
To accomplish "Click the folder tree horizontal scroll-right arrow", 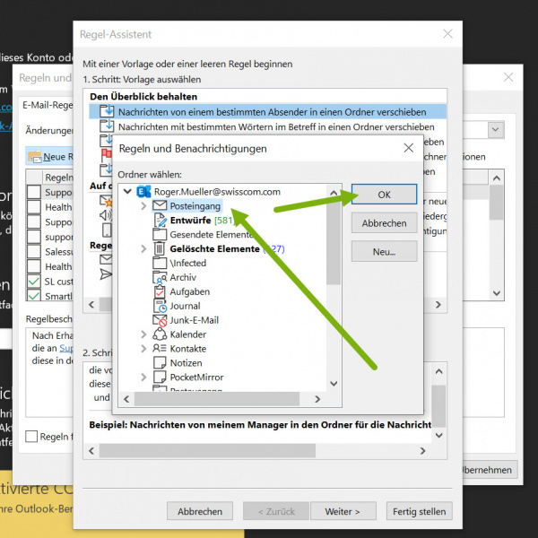I will pyautogui.click(x=317, y=399).
